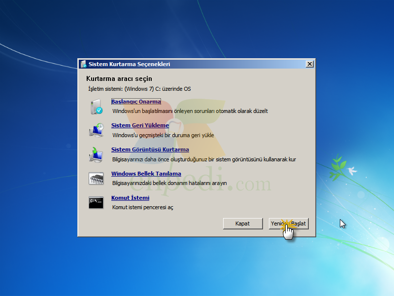Open the Başlangıç Onarma link
The width and height of the screenshot is (394, 296).
click(136, 102)
